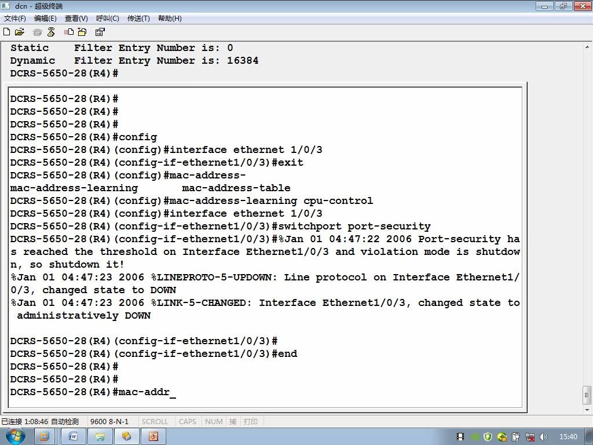Viewport: 593px width, 445px height.
Task: Click the vertical scrollbar thumb
Action: pos(587,395)
